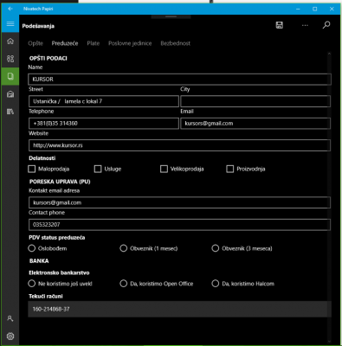The height and width of the screenshot is (346, 342).
Task: Check the Maloprodaja checkbox
Action: (32, 169)
